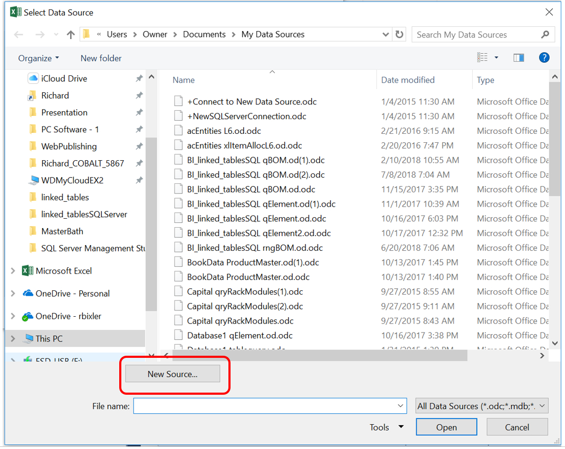Viewport: 565px width, 449px height.
Task: Click the back navigation arrow
Action: tap(19, 34)
